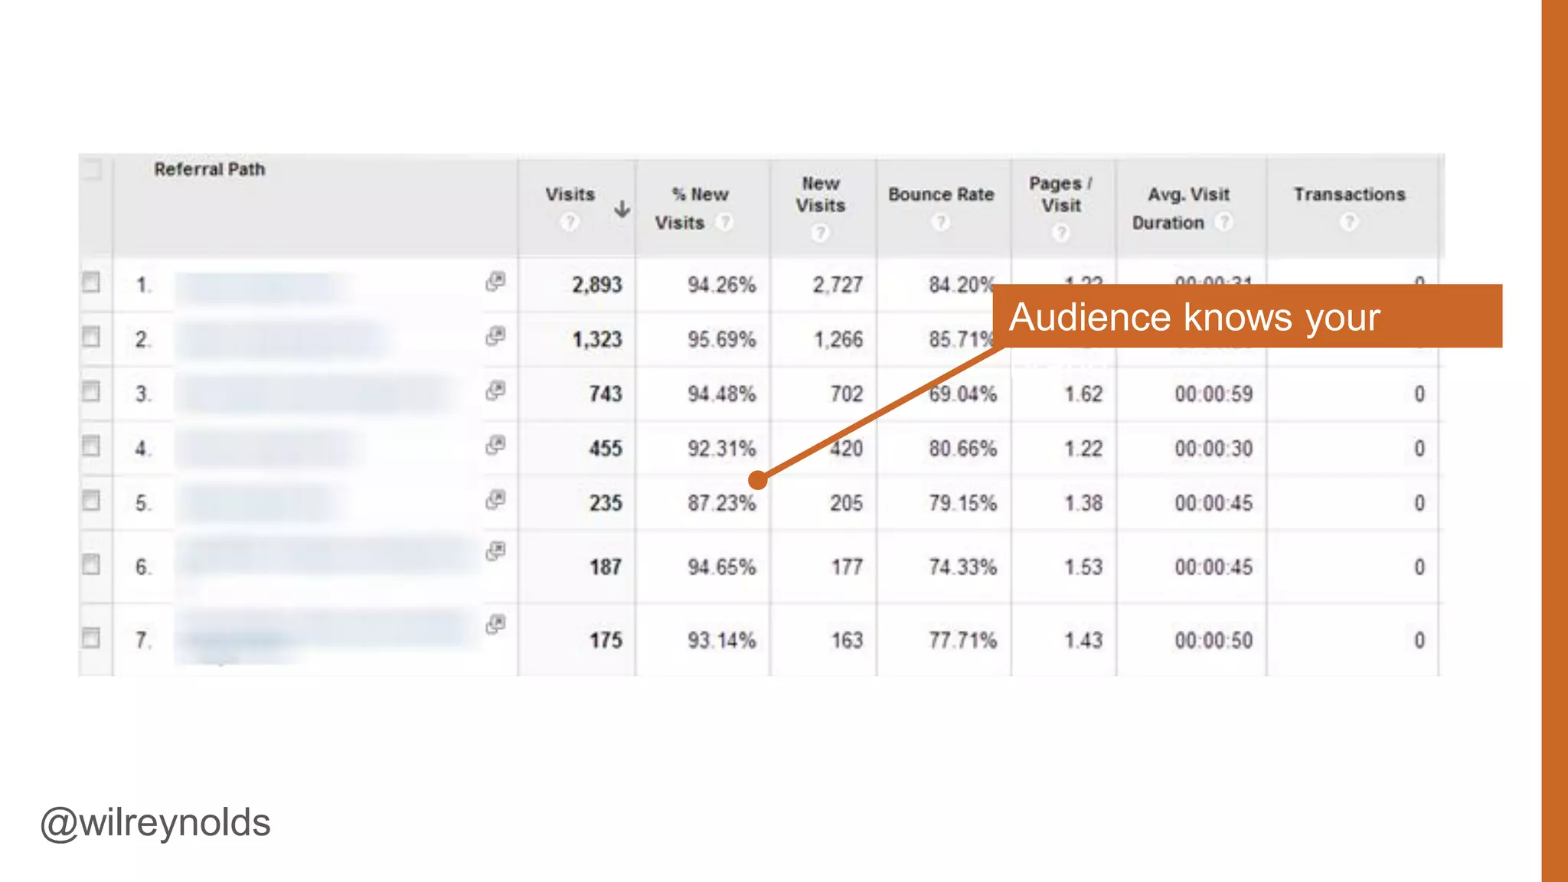This screenshot has height=882, width=1568.
Task: Sort by % New Visits header
Action: point(691,208)
